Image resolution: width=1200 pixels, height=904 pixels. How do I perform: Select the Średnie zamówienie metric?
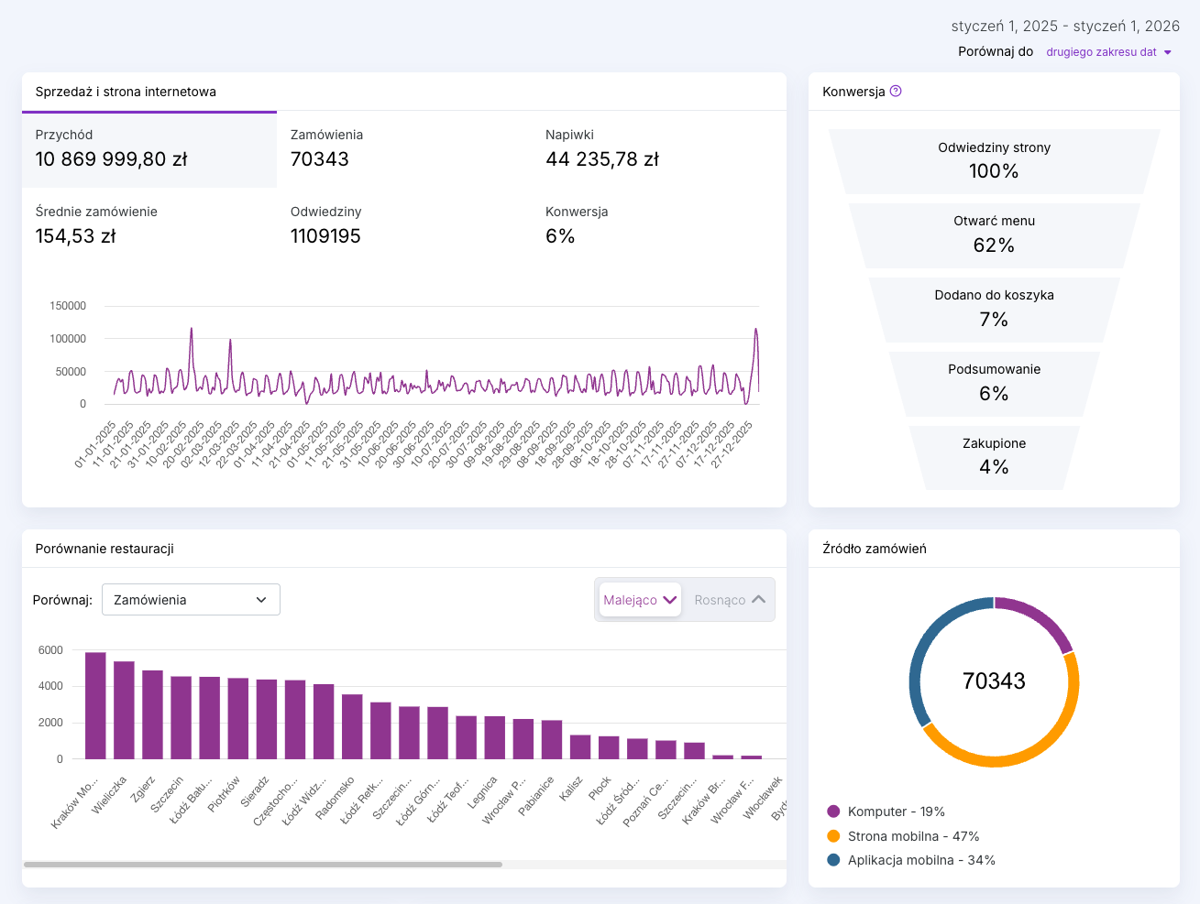pyautogui.click(x=149, y=225)
